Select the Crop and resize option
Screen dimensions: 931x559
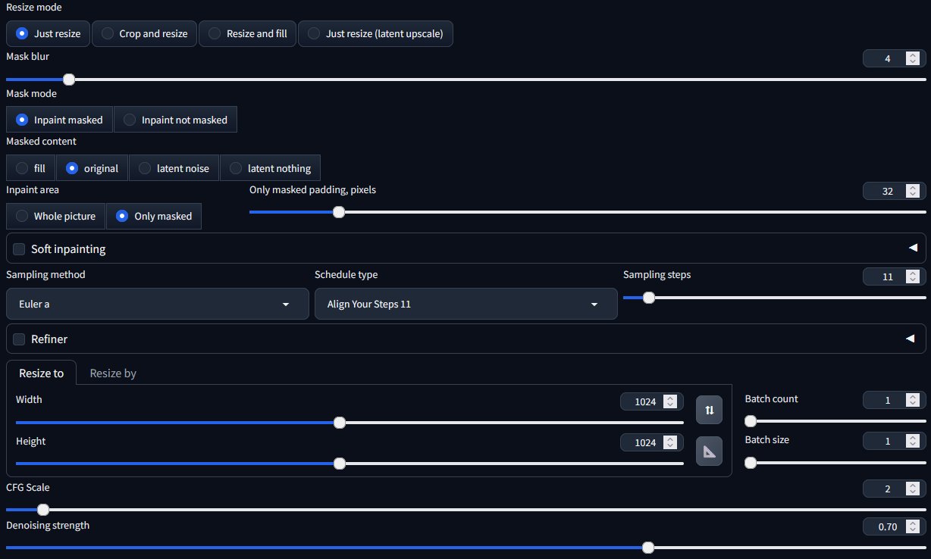144,34
